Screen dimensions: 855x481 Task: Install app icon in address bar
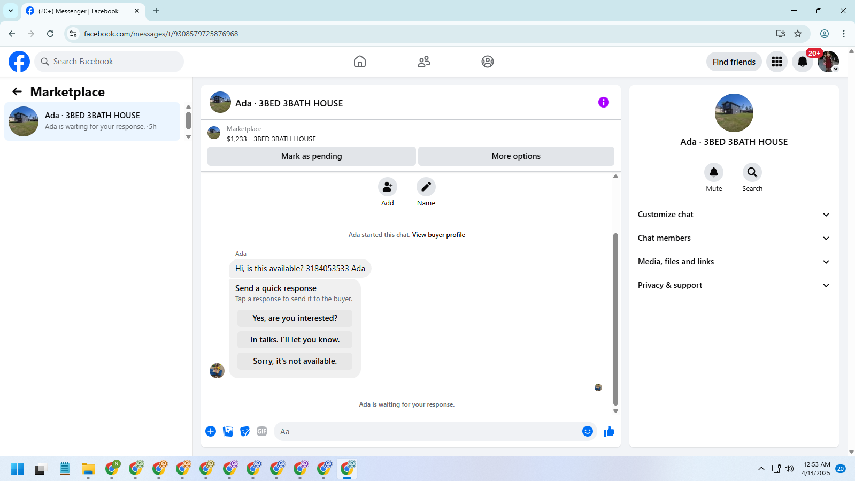click(781, 34)
